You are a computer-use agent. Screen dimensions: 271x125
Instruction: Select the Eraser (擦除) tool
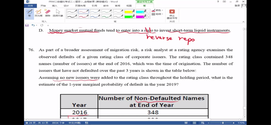[x=47, y=13]
